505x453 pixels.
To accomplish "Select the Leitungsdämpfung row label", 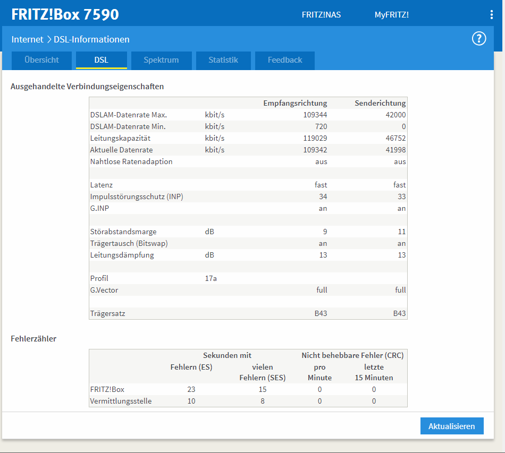I will pos(122,255).
